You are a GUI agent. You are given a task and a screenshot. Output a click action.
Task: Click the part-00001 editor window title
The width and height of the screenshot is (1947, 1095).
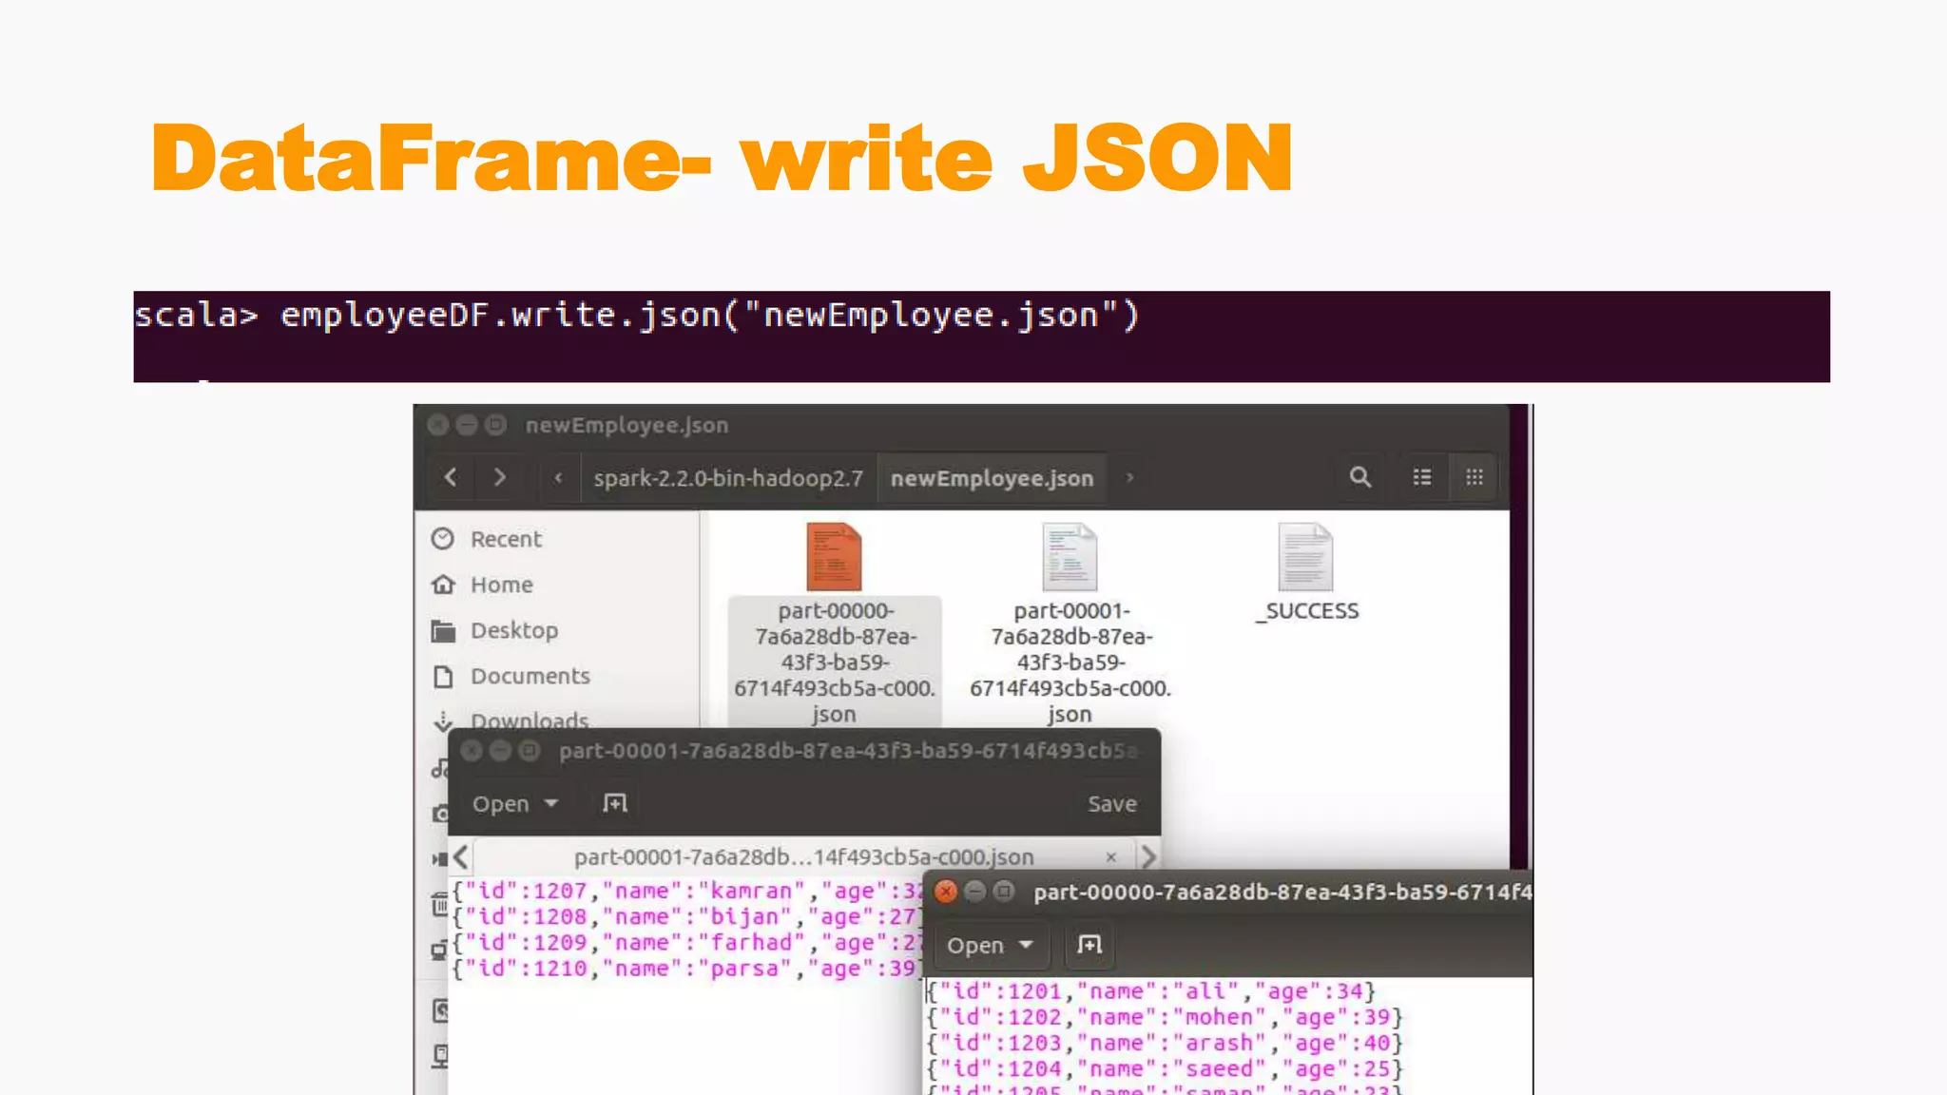coord(848,751)
